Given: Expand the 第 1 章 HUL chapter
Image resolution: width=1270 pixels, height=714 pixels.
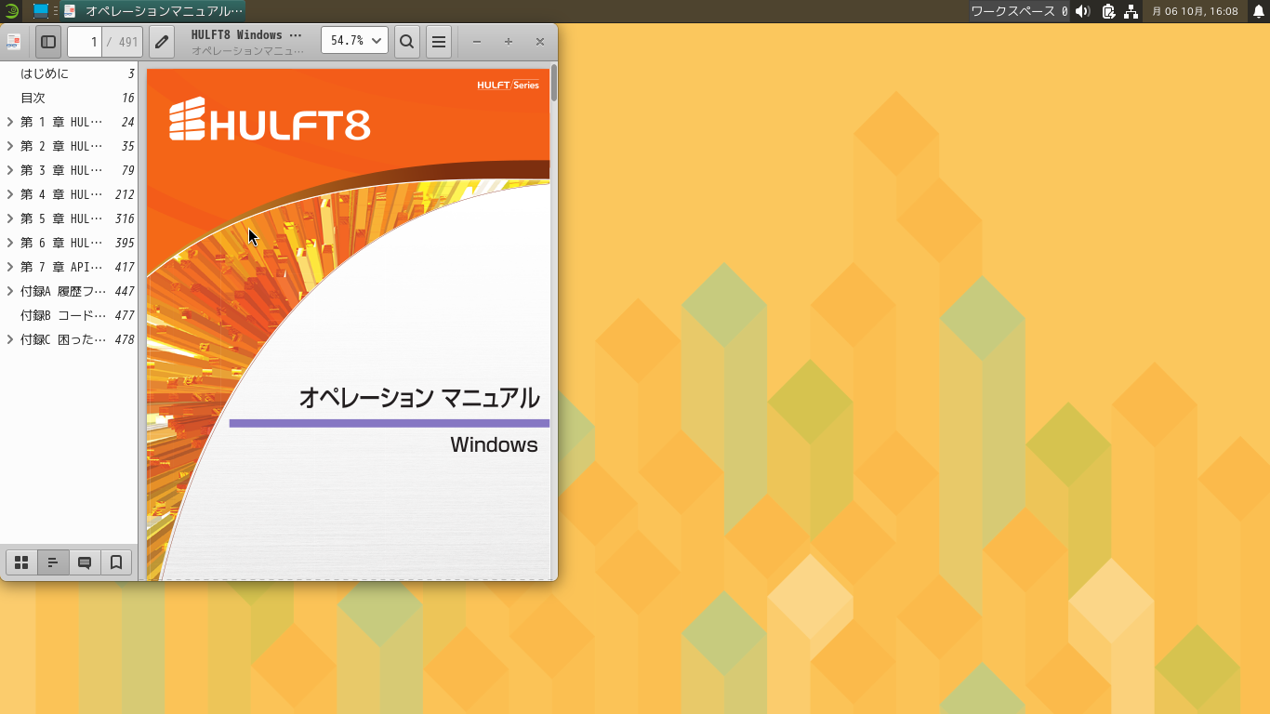Looking at the screenshot, I should [10, 121].
